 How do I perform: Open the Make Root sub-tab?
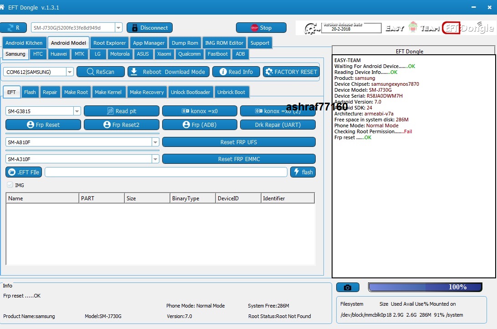[x=76, y=92]
